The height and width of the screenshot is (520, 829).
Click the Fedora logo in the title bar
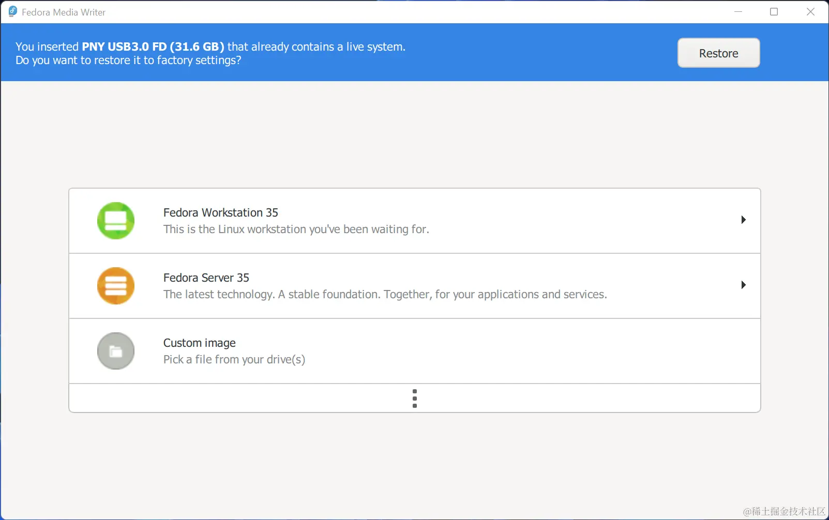13,11
